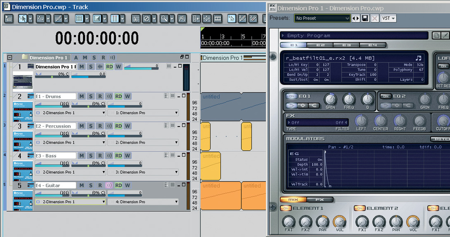Pick the Pencil draw tool icon
The height and width of the screenshot is (237, 450).
pos(58,19)
